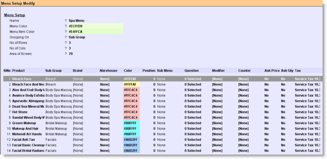Click the #FFC4C4 color cell for Hot Stone
The width and height of the screenshot is (327, 159).
pos(131,112)
